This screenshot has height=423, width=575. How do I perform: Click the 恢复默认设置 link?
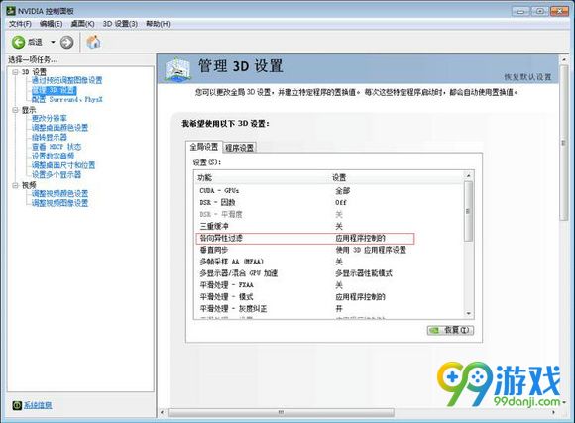(x=527, y=77)
